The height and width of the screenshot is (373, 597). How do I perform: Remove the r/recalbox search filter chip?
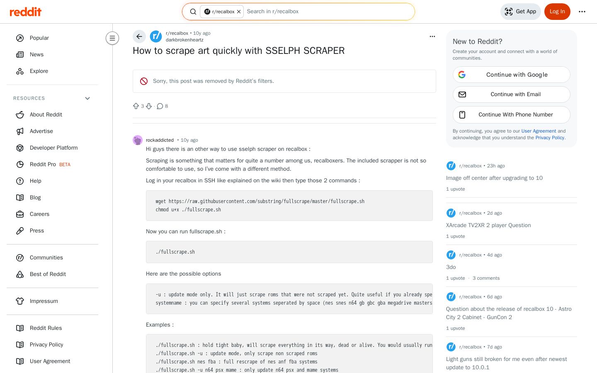(x=239, y=12)
